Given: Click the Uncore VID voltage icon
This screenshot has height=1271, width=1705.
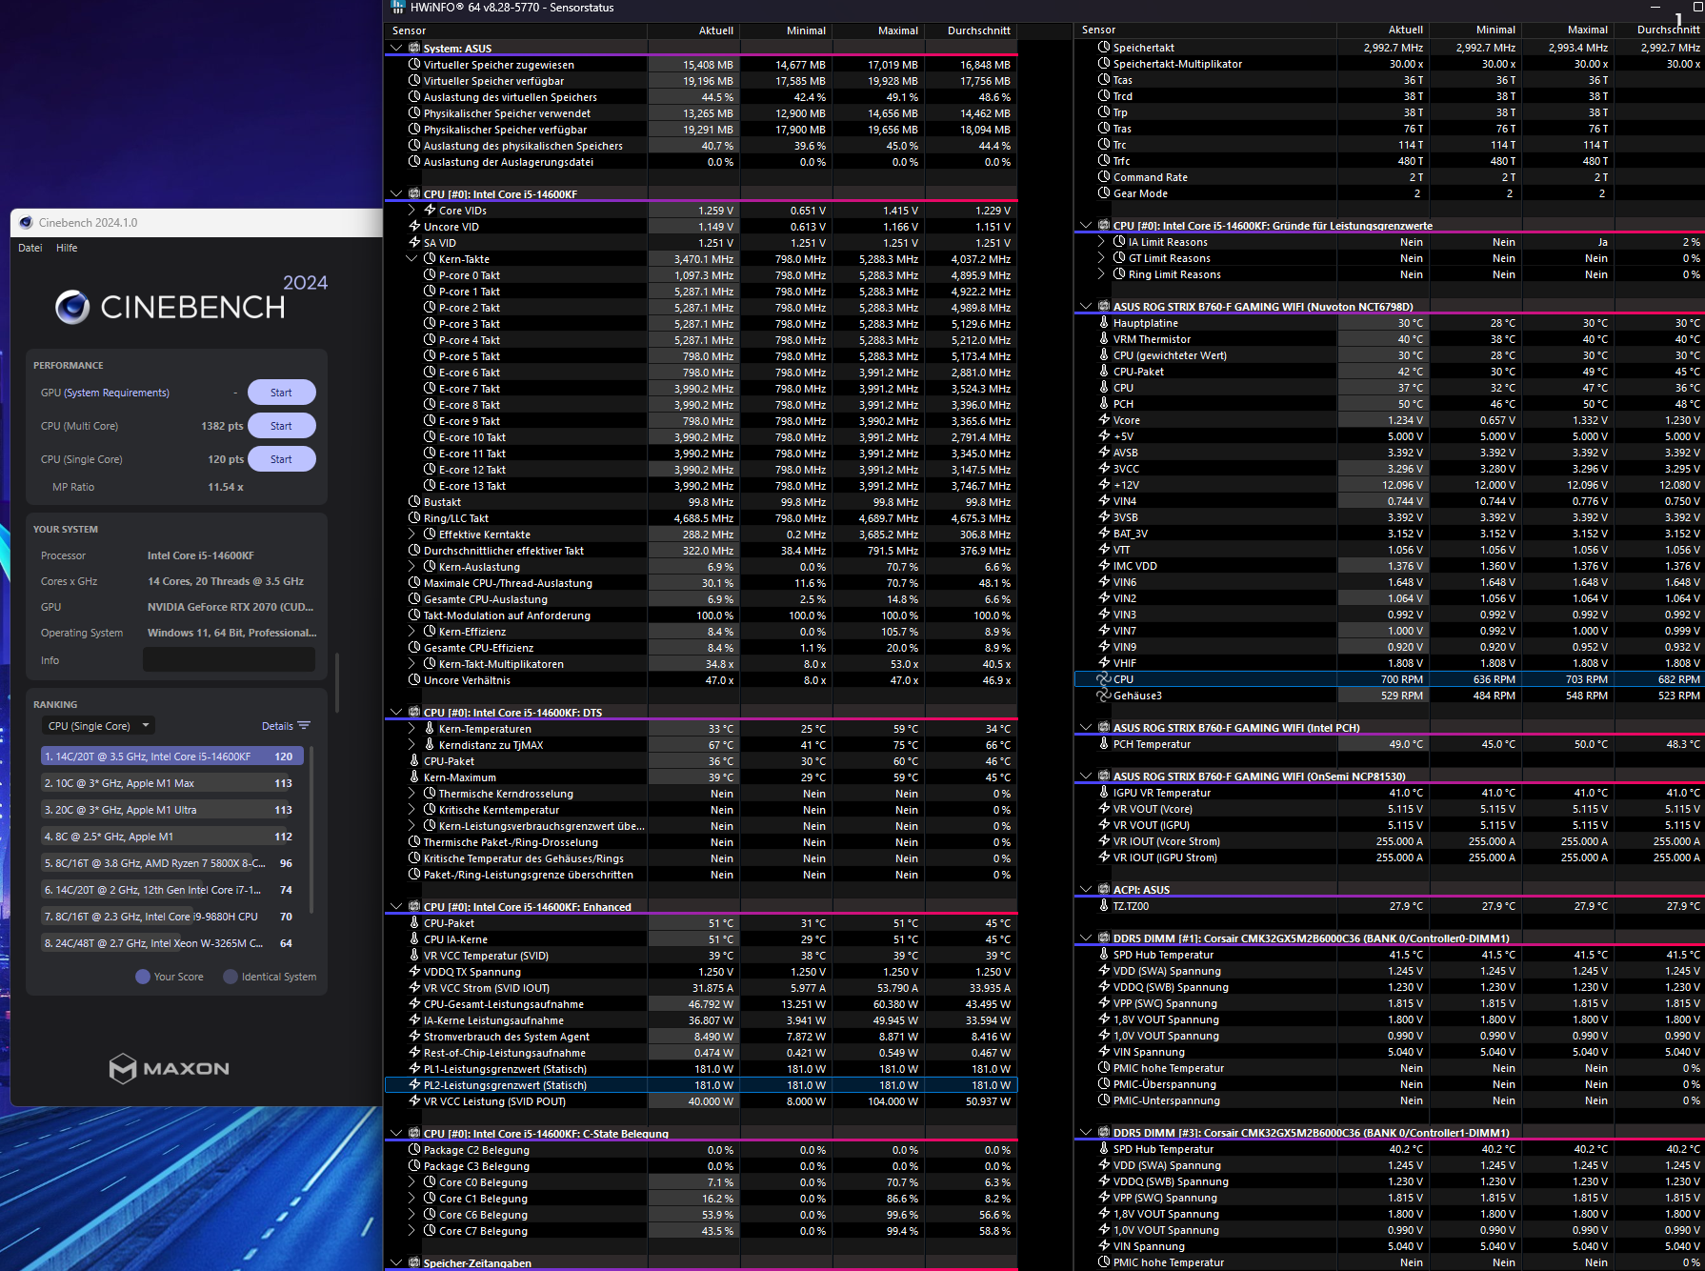Looking at the screenshot, I should pos(414,227).
